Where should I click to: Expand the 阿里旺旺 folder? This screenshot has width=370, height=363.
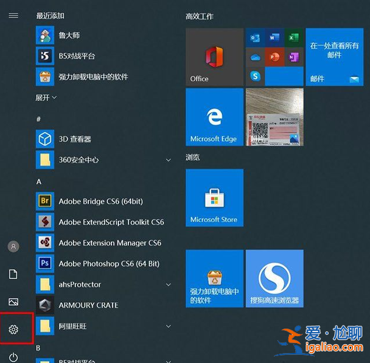[104, 326]
